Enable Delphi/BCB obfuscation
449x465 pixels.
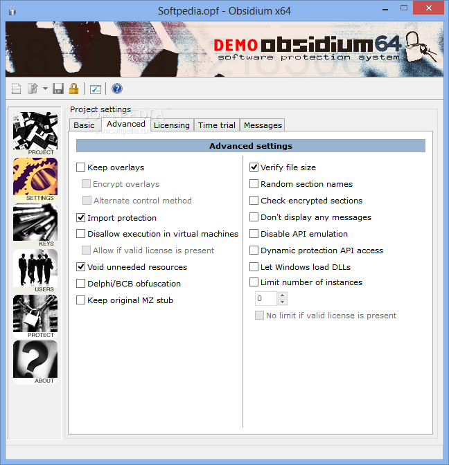click(x=81, y=284)
